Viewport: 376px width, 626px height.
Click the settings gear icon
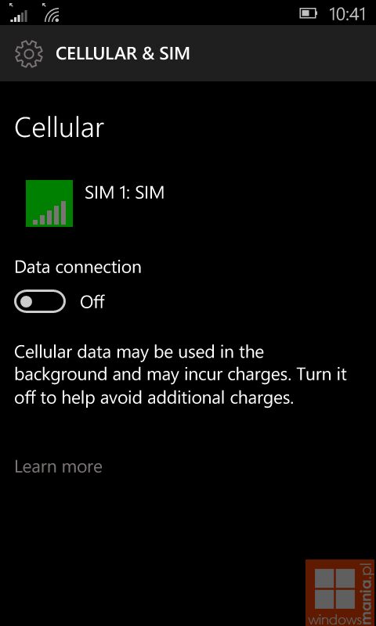pyautogui.click(x=28, y=53)
